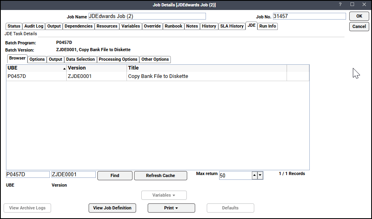Viewport: 372px width, 219px height.
Task: Switch to the Override tab
Action: pos(152,26)
